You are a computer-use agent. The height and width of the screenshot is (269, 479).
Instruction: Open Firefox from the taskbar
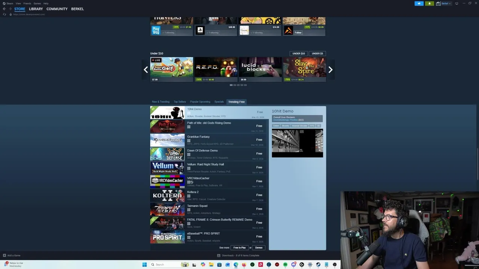click(244, 265)
